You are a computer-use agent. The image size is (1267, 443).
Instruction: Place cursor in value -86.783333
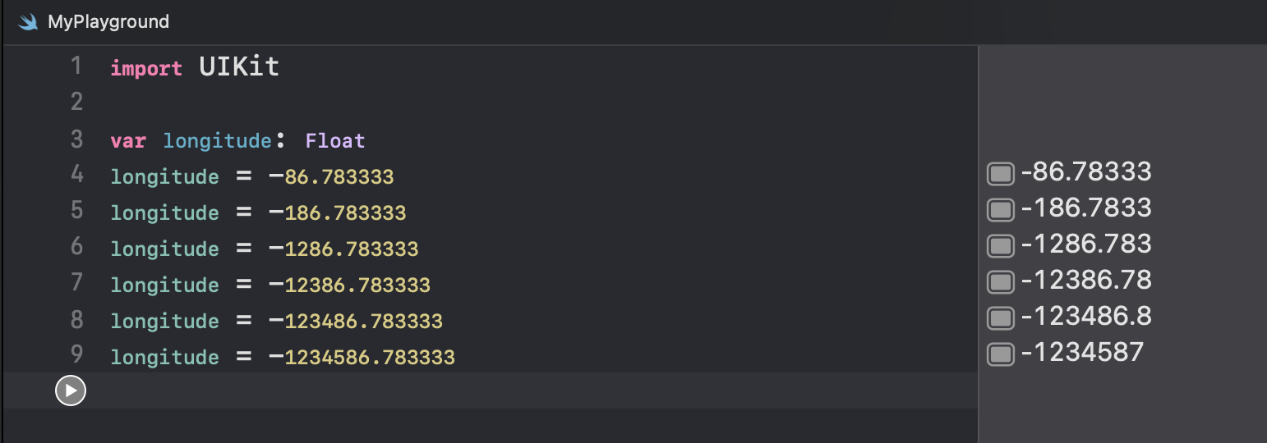(x=332, y=177)
